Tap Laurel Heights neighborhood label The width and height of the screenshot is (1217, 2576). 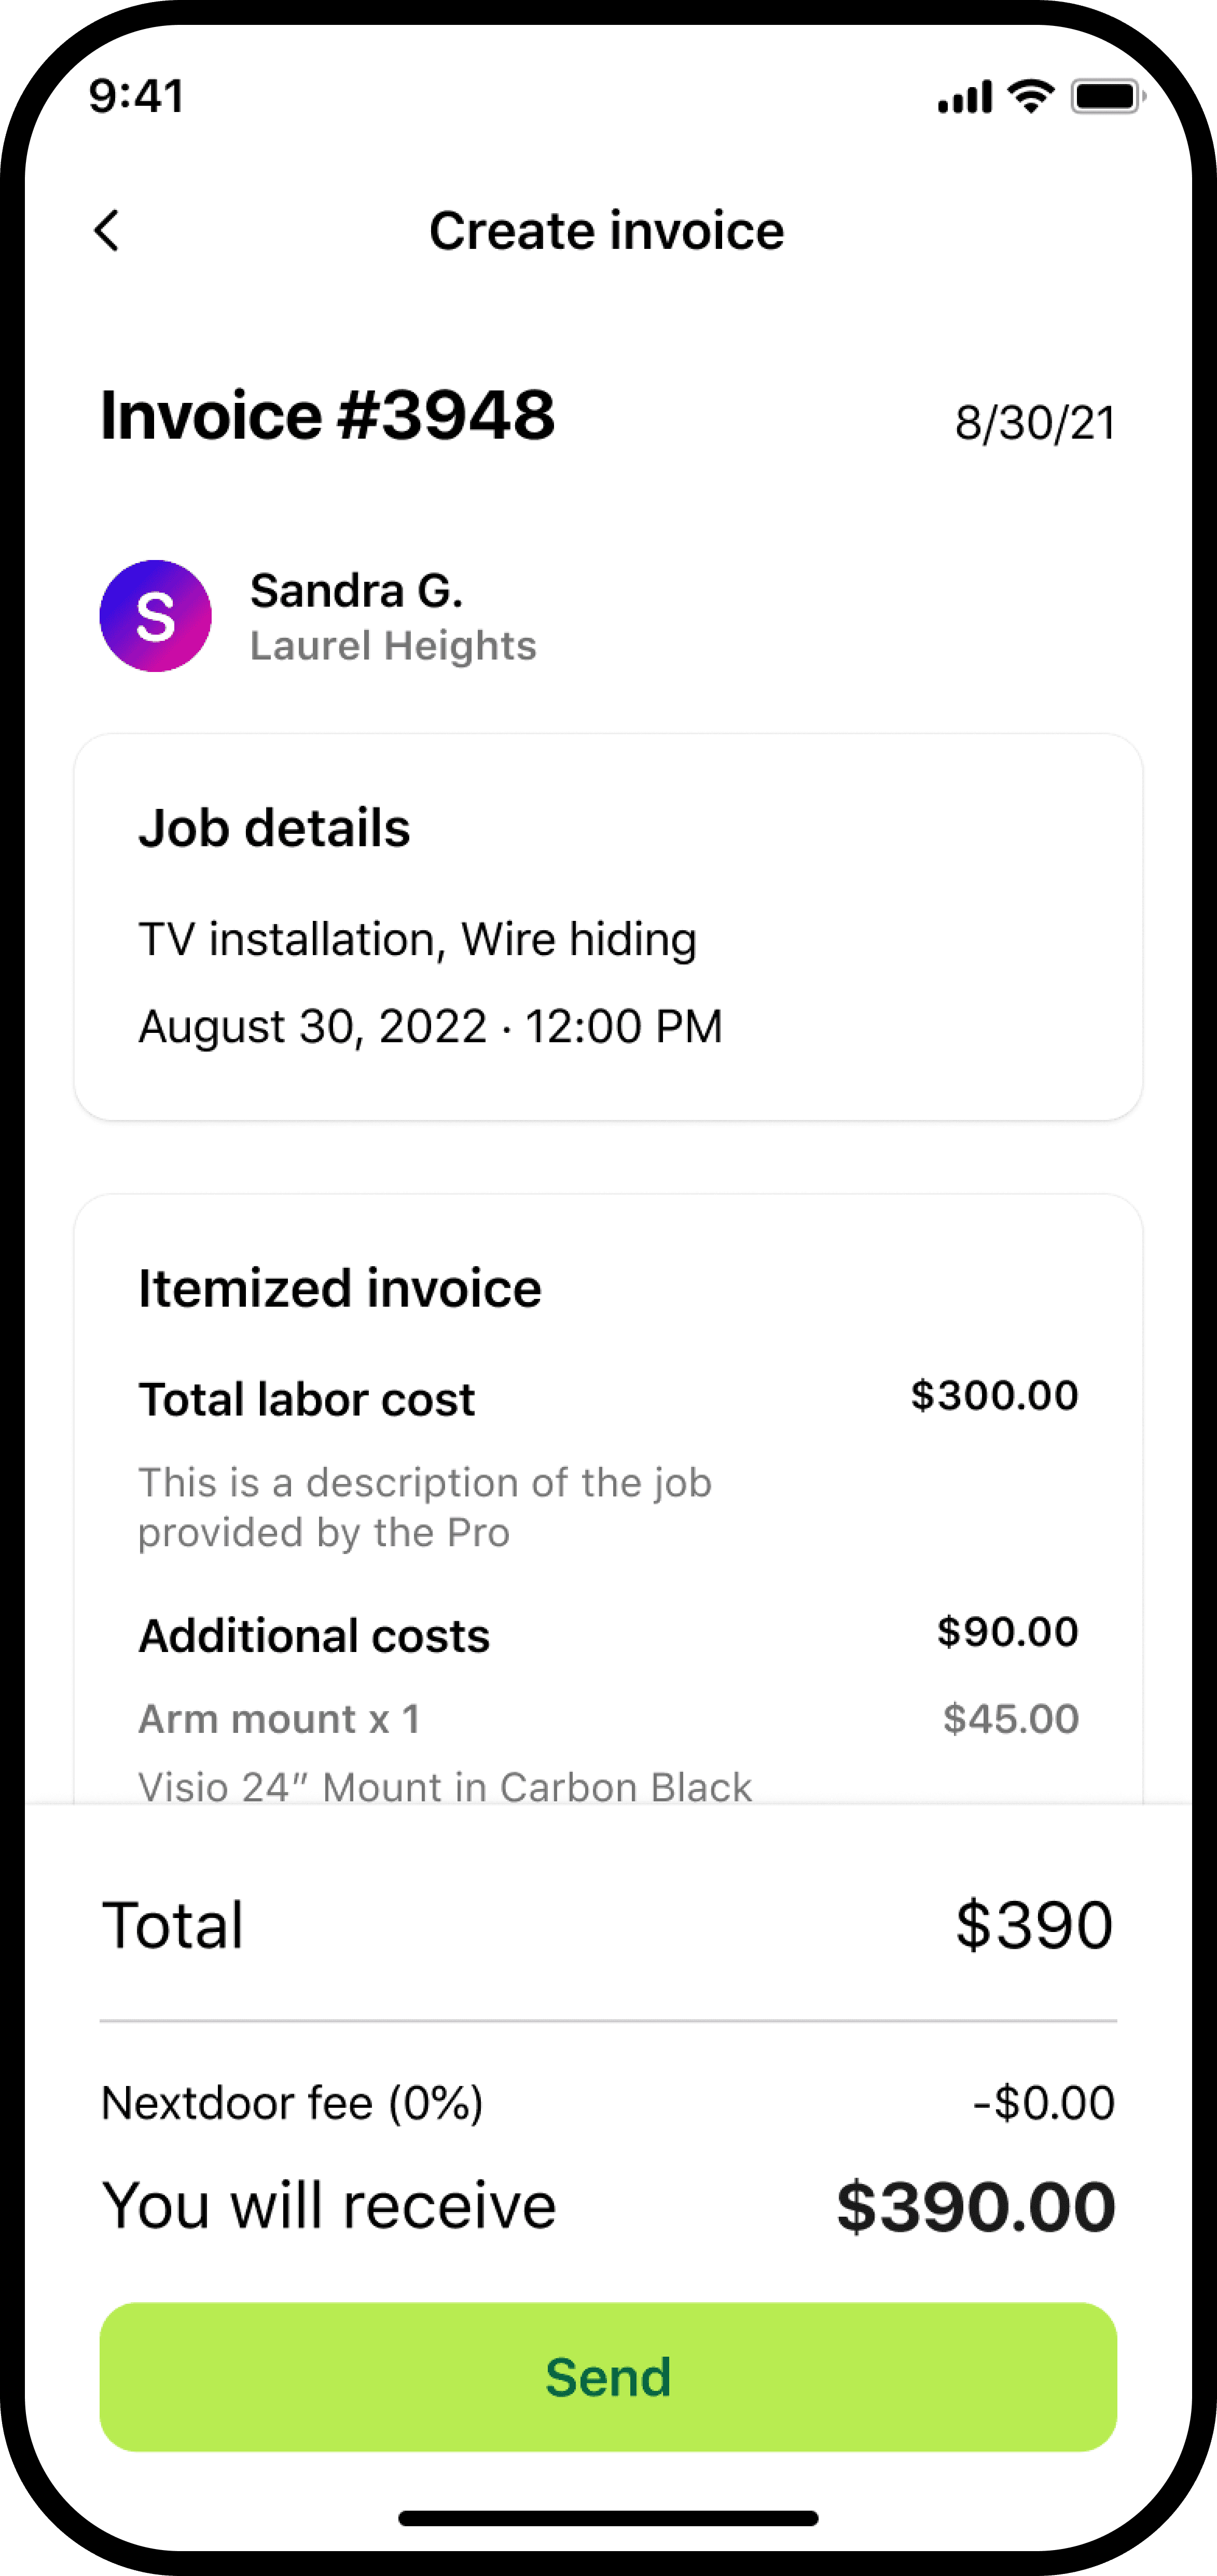point(393,646)
